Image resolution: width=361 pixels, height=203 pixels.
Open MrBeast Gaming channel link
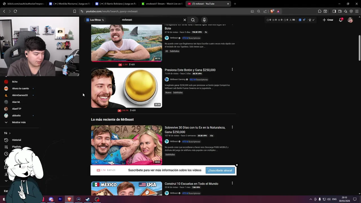point(178,80)
